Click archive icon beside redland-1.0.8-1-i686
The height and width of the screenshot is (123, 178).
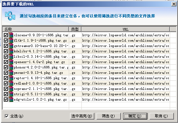11,83
